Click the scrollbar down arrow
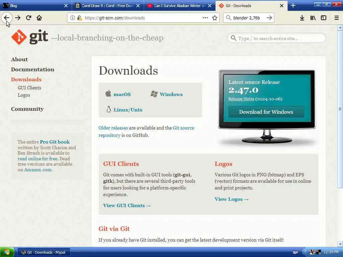 tap(340, 244)
